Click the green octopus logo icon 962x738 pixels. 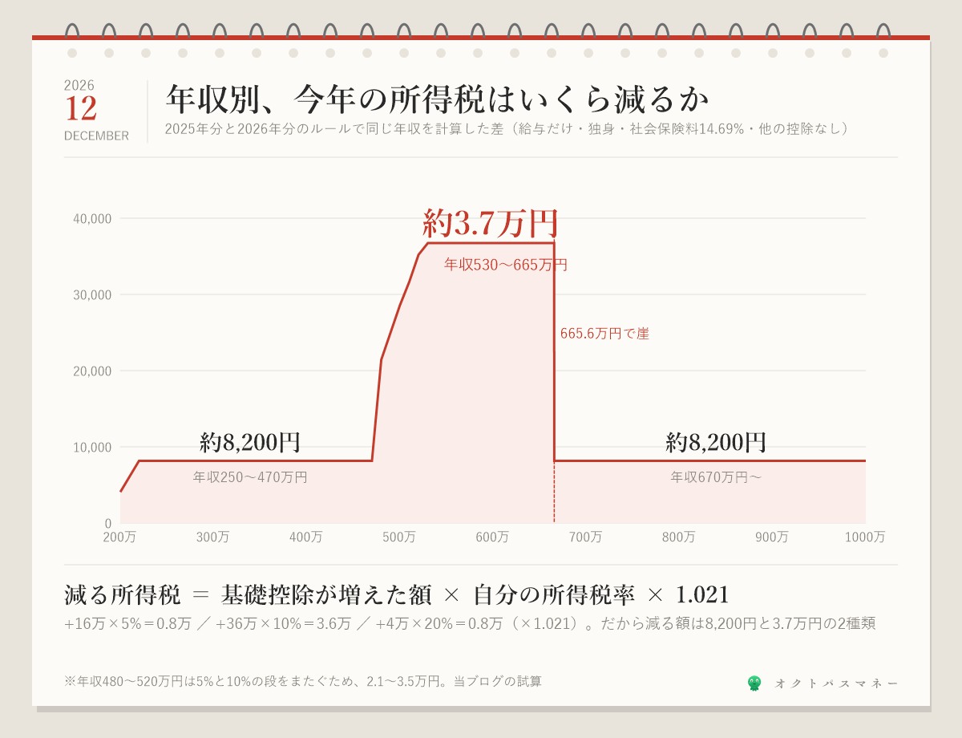click(754, 683)
